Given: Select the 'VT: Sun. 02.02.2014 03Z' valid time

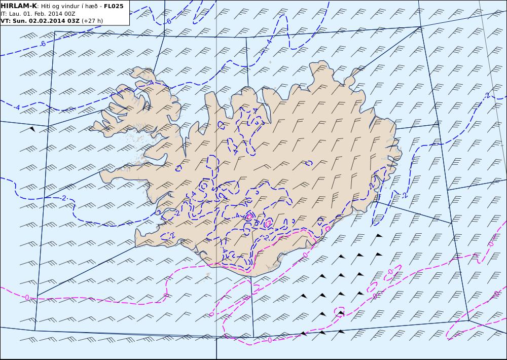Looking at the screenshot, I should (x=40, y=21).
